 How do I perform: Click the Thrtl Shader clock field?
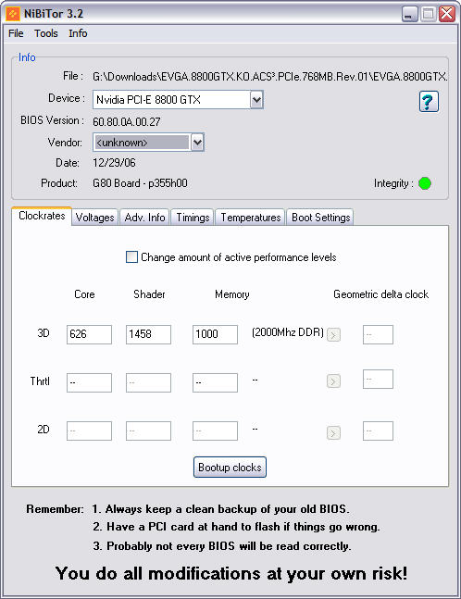[x=148, y=382]
